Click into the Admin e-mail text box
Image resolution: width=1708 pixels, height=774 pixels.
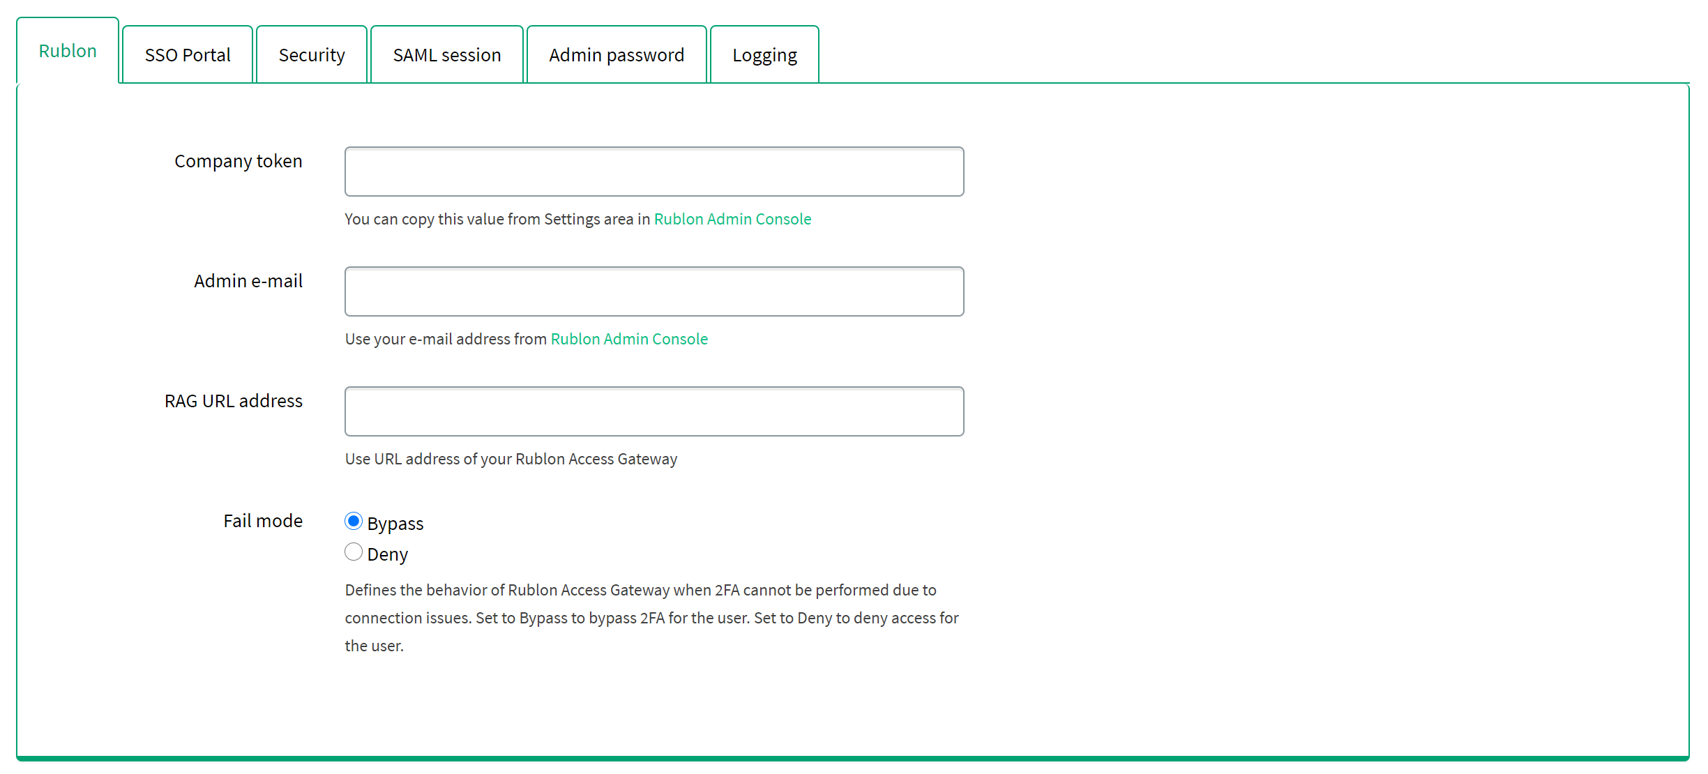654,291
